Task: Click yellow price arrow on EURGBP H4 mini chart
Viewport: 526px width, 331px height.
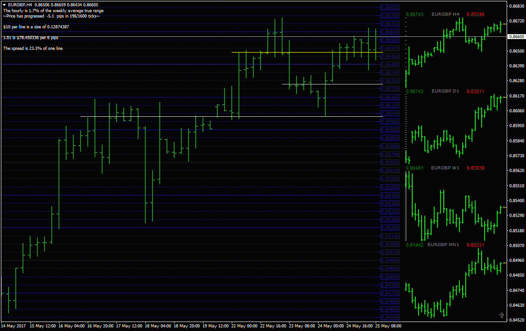Action: (x=504, y=24)
